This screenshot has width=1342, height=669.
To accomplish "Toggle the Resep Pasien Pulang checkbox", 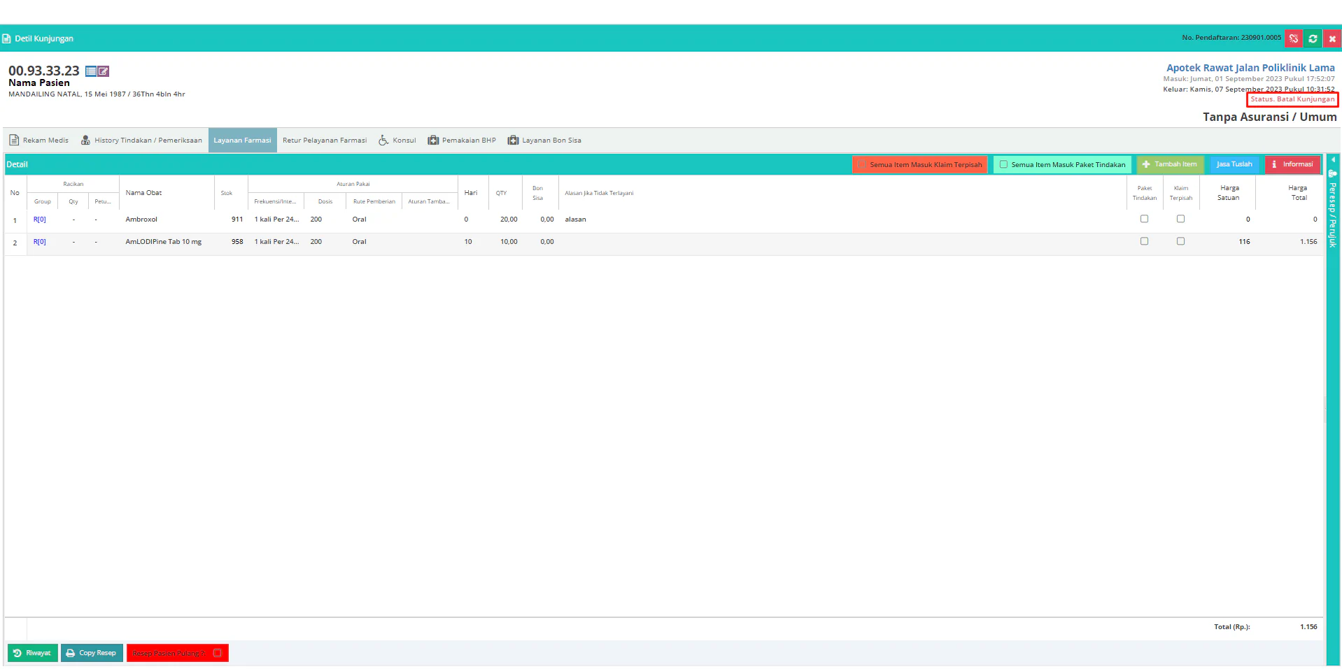I will tap(218, 654).
